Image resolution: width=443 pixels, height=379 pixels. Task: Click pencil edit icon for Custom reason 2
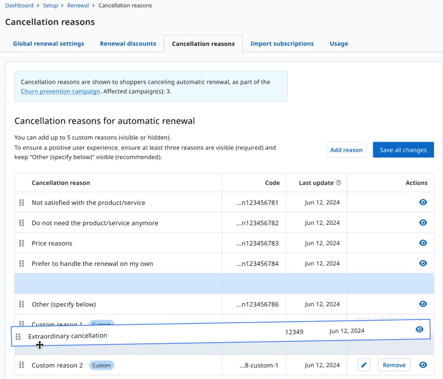pos(364,365)
